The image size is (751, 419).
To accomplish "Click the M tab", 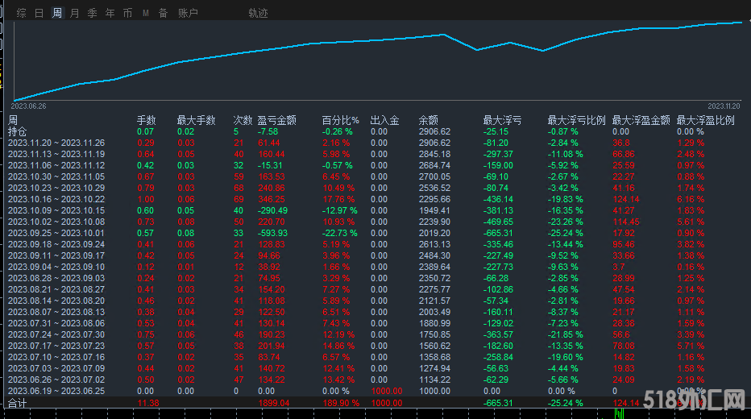I will pos(146,13).
